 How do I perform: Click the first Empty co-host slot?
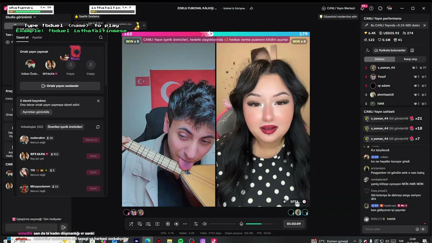coord(71,64)
